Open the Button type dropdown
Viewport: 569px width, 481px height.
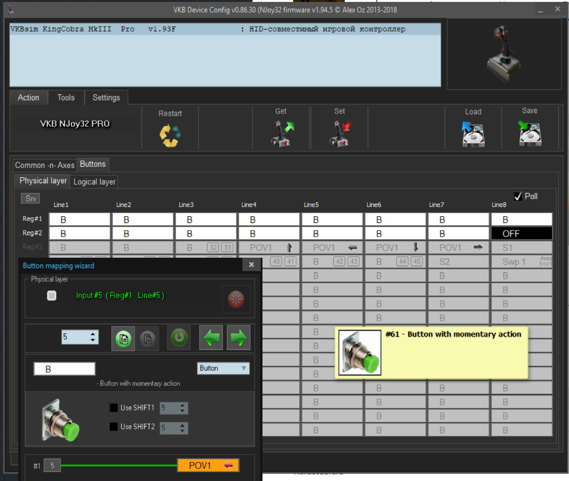[x=223, y=368]
